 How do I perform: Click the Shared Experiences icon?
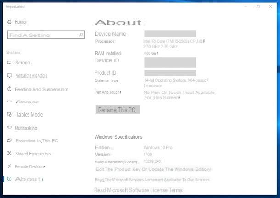coord(10,153)
